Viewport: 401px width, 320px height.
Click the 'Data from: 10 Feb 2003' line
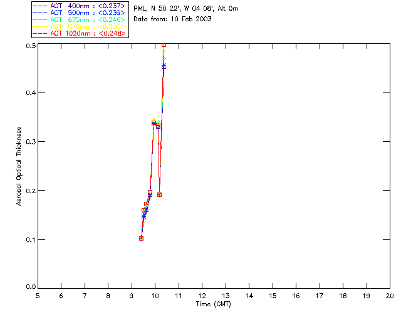tap(173, 19)
